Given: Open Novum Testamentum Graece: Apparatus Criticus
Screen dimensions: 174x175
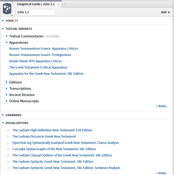Looking at the screenshot, I should click(x=44, y=49).
